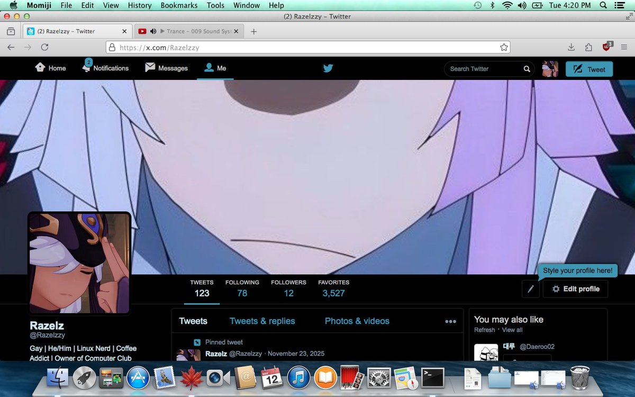Mute the YouTube tab via its speaker icon

[153, 31]
